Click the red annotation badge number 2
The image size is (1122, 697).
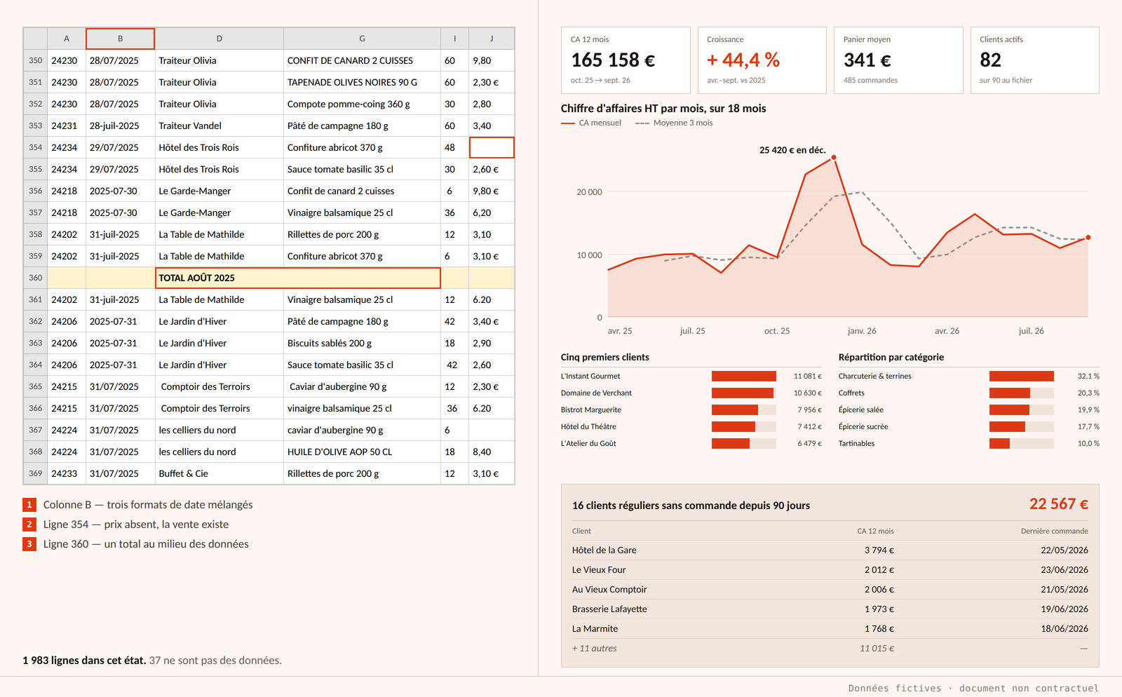[29, 525]
